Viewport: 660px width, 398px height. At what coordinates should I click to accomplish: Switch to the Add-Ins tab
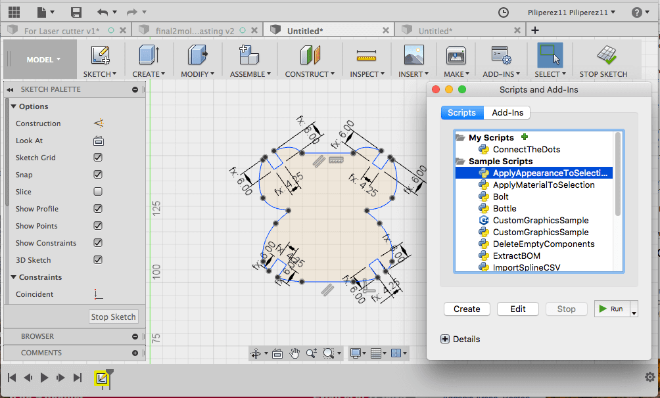point(507,112)
